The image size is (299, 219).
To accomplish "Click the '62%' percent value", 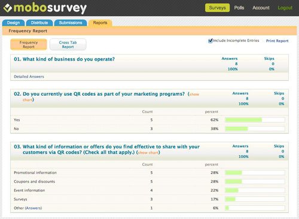I will tap(215, 120).
